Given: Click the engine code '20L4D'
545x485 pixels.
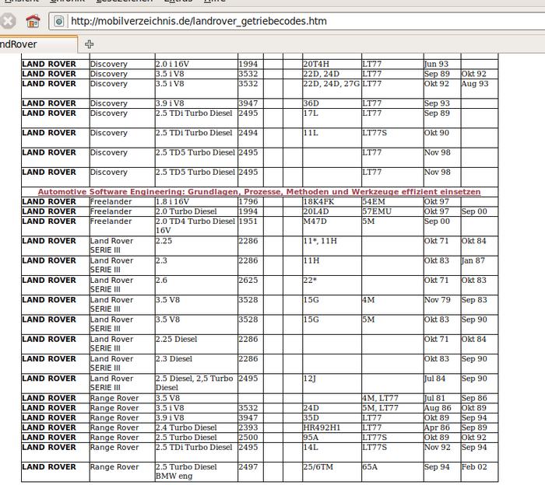Looking at the screenshot, I should click(x=316, y=211).
